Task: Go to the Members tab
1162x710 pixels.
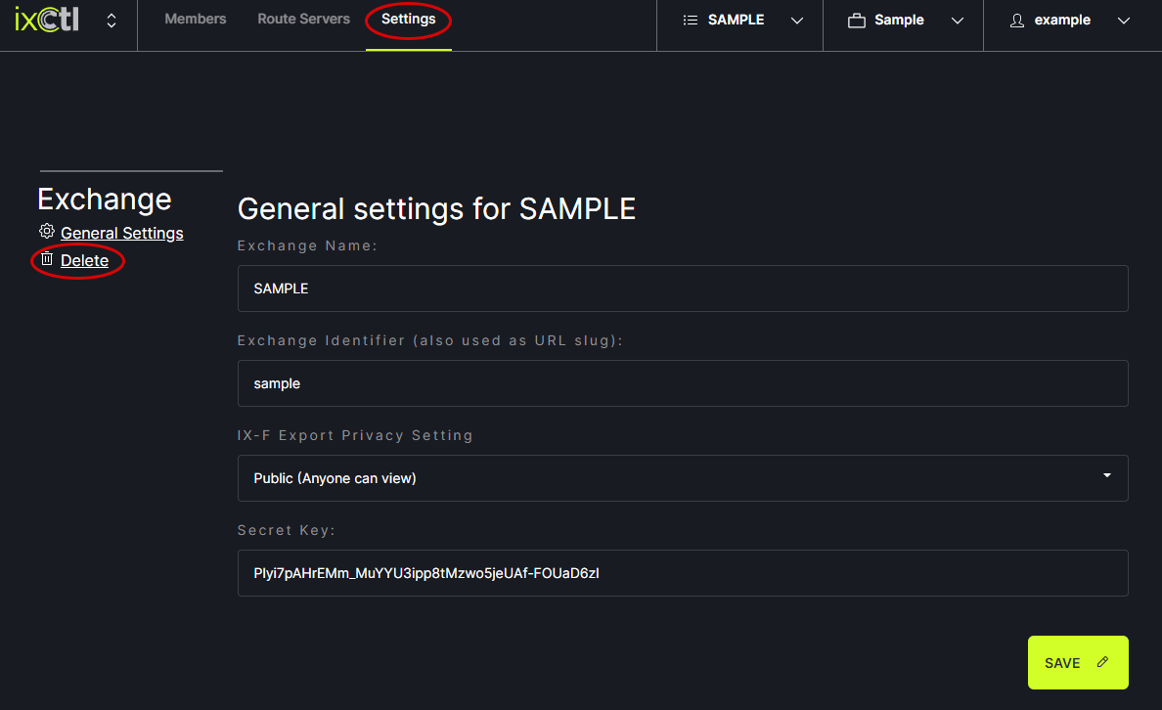Action: tap(195, 20)
